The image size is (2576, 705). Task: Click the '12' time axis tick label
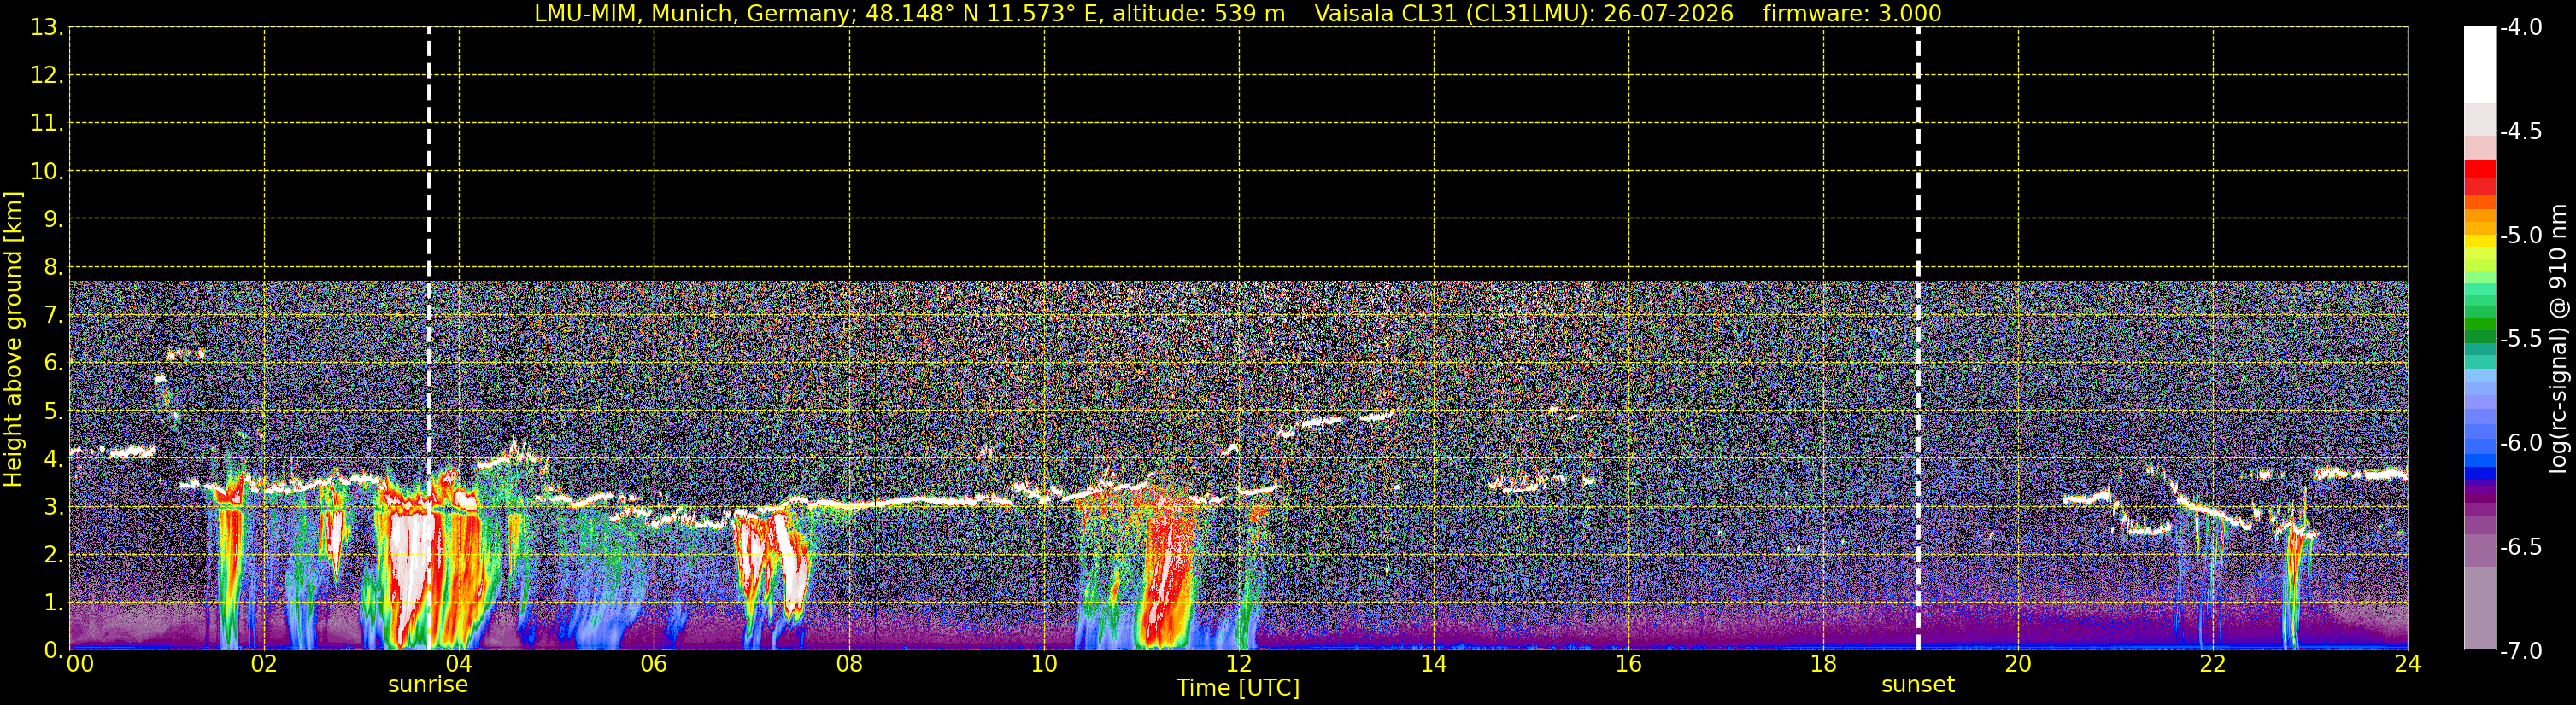[1239, 664]
